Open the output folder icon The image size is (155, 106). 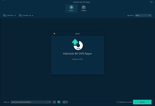54,102
